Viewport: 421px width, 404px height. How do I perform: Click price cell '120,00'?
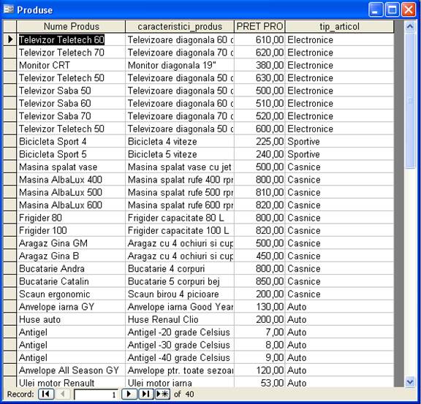[x=259, y=370]
